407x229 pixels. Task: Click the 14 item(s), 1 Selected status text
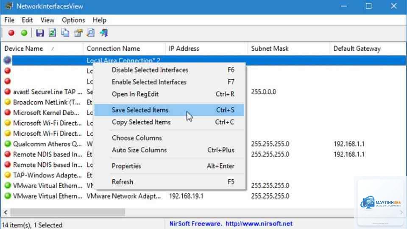pyautogui.click(x=32, y=225)
